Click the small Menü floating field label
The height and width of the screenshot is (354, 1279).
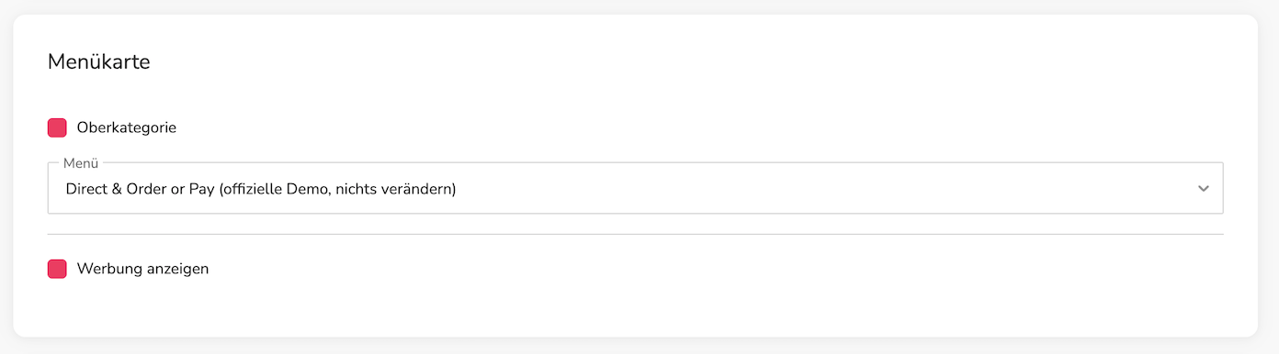coord(81,163)
